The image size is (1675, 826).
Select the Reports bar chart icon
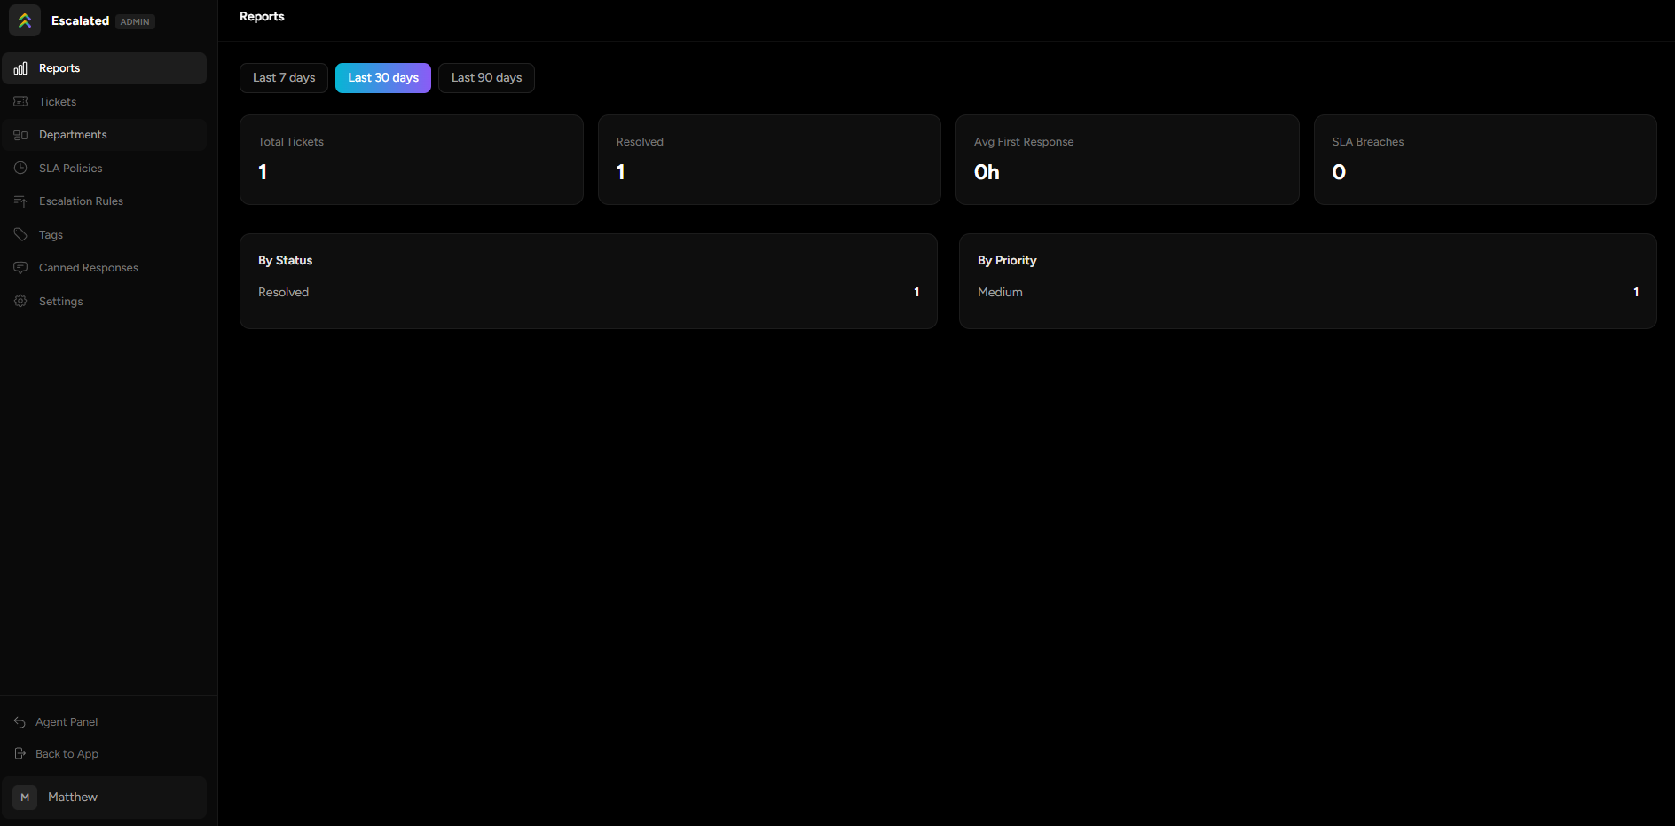[x=20, y=67]
